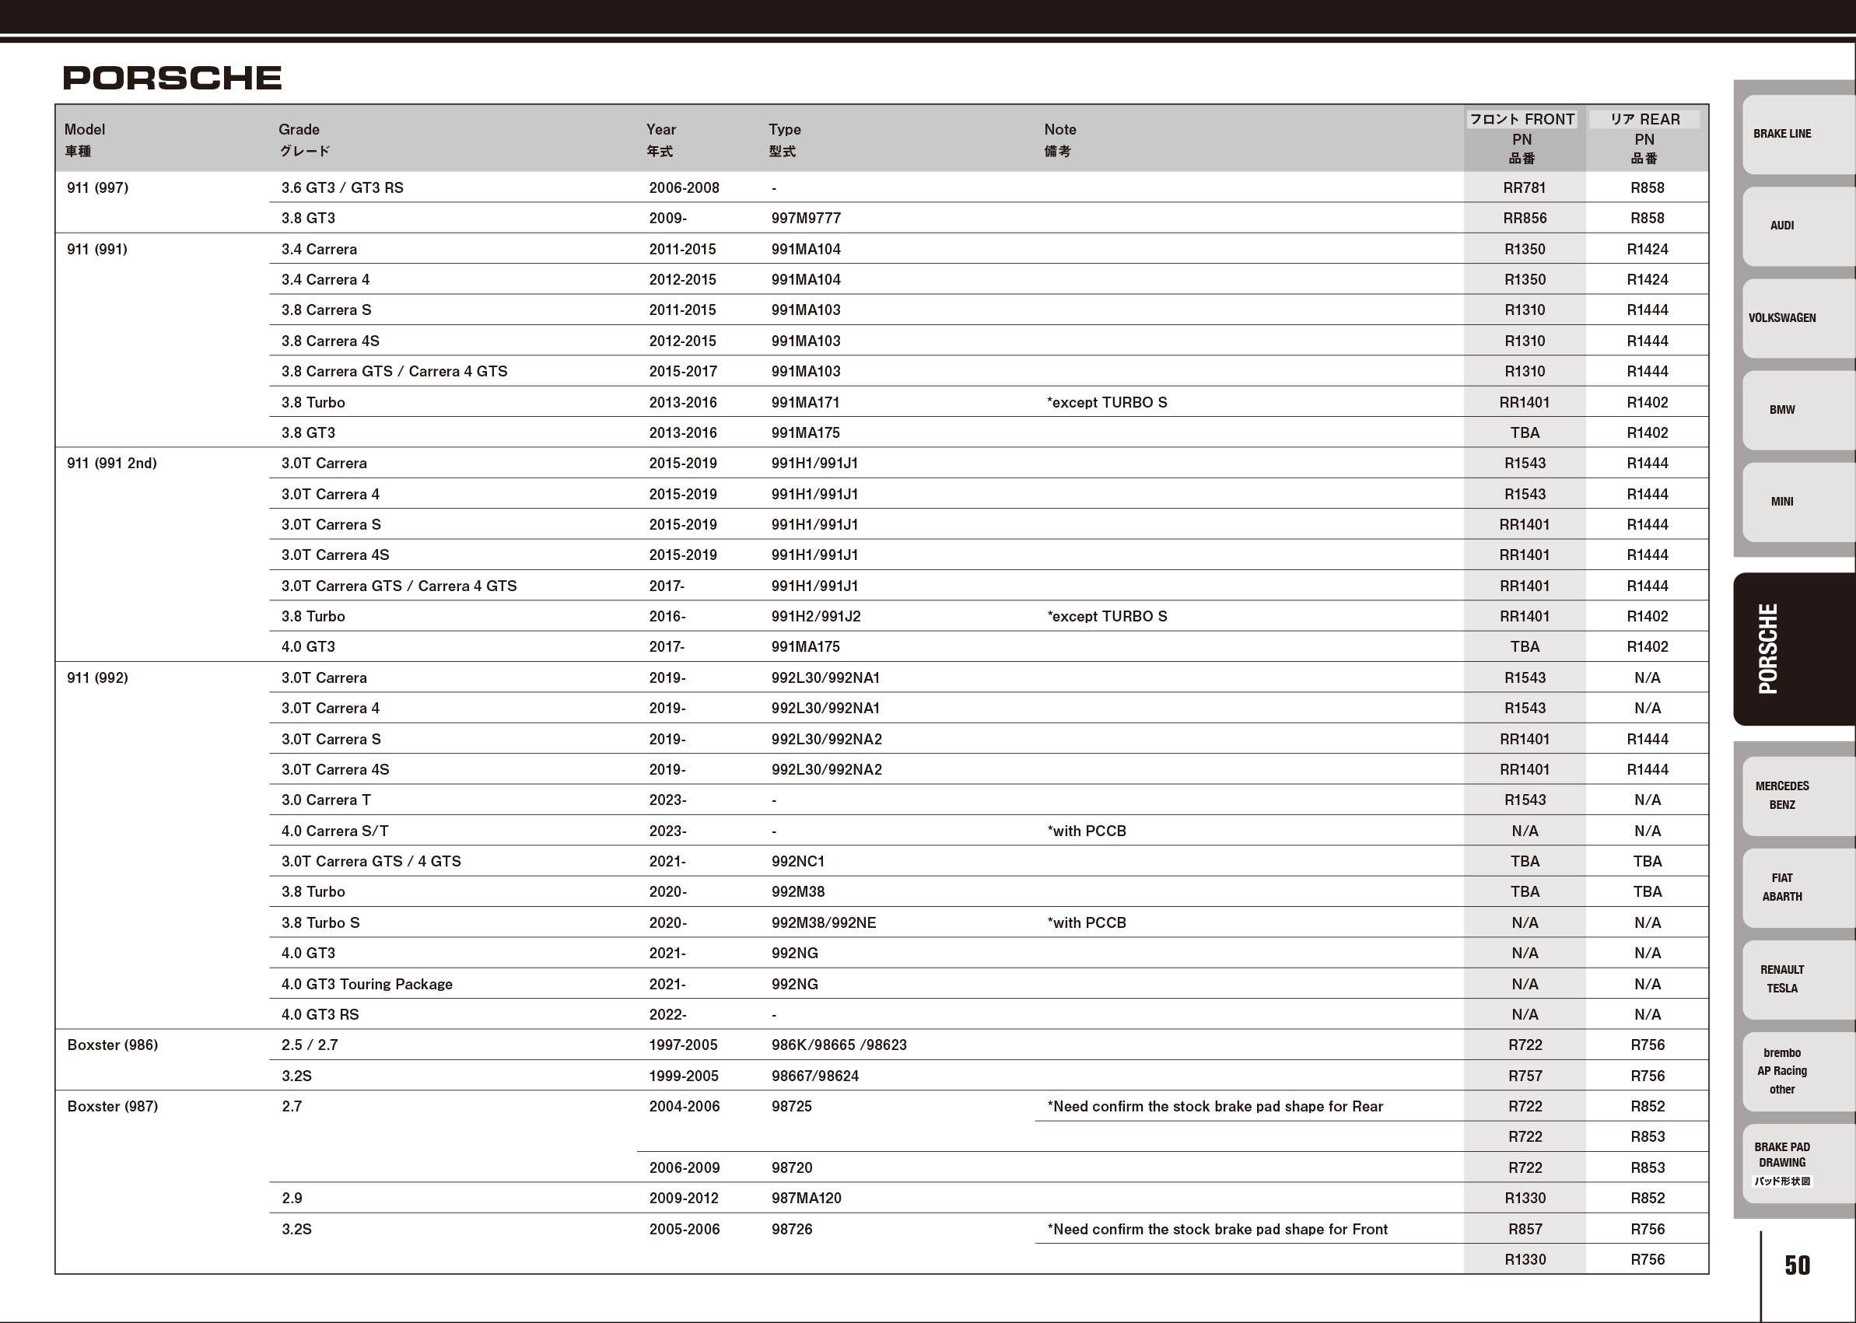
Task: Click front part number RR856
Action: [x=1525, y=219]
